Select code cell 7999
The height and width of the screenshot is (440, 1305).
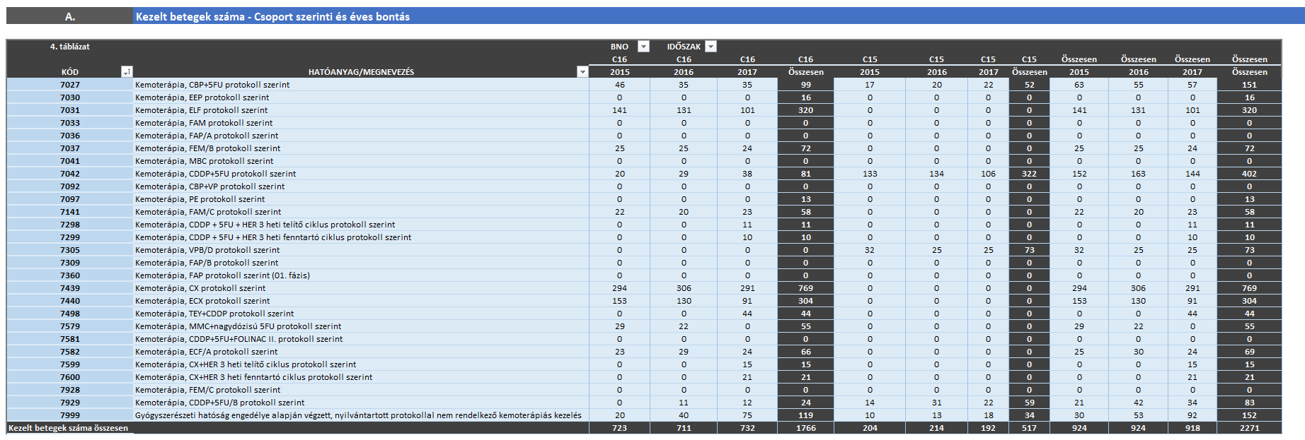point(69,415)
